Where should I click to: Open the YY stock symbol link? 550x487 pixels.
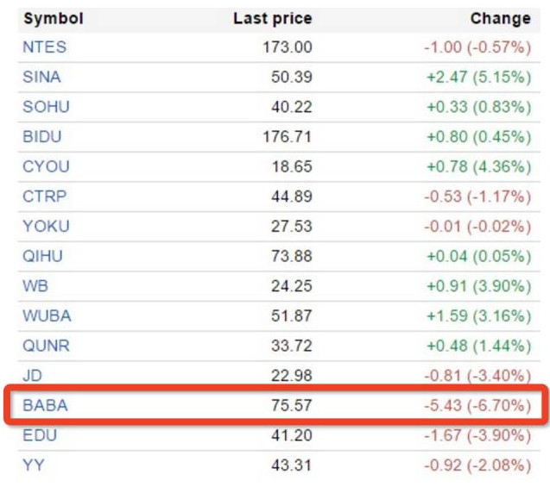tap(34, 465)
